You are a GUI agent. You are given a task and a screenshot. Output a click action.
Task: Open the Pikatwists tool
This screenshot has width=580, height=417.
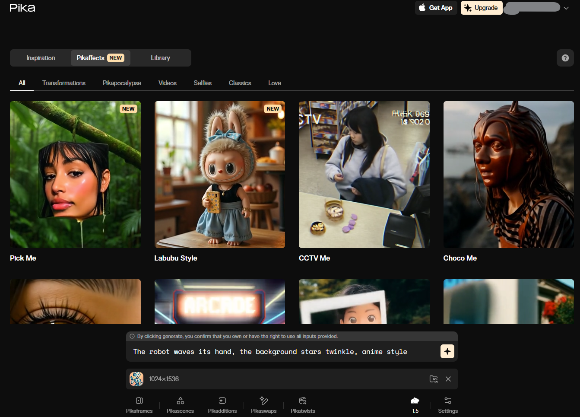[303, 405]
